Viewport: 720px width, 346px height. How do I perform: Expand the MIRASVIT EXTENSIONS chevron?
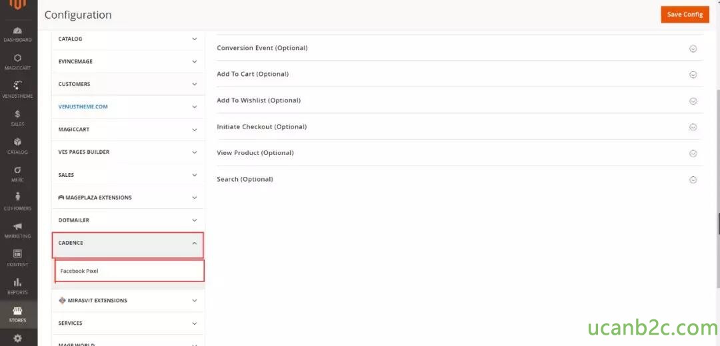194,301
